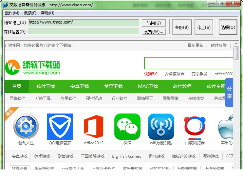Click the app icon in title bar
The width and height of the screenshot is (243, 176).
pos(5,5)
